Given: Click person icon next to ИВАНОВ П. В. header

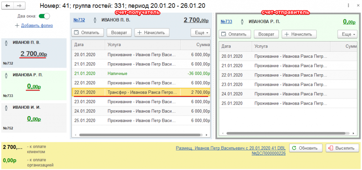Looking at the screenshot, I should 95,20.
